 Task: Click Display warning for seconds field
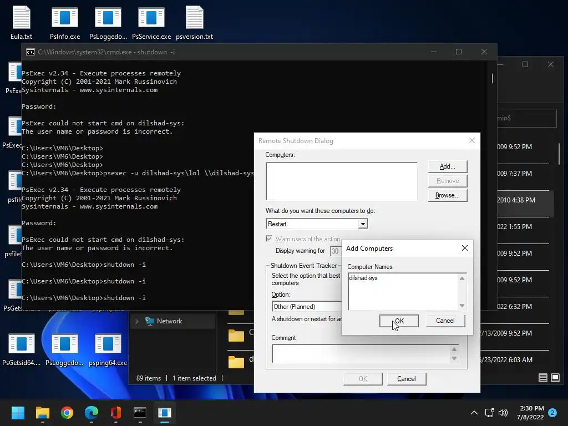click(336, 251)
